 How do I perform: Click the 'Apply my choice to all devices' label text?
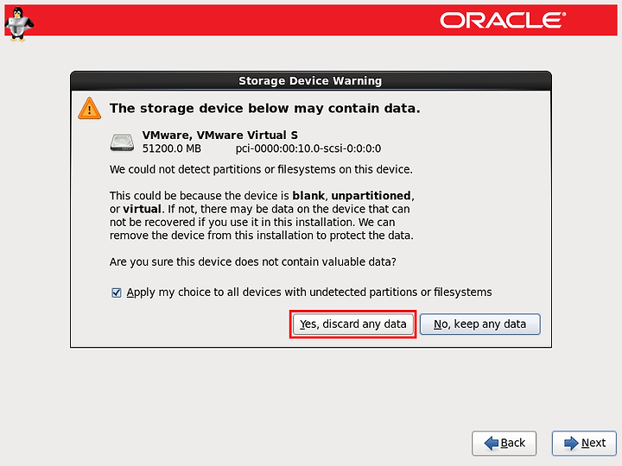coord(309,293)
